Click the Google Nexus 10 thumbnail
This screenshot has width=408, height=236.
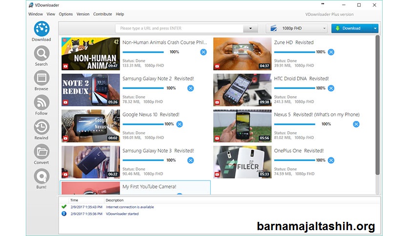(91, 126)
